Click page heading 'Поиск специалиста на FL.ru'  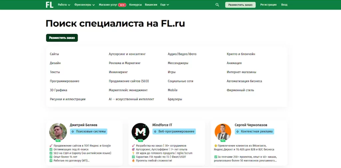(115, 24)
